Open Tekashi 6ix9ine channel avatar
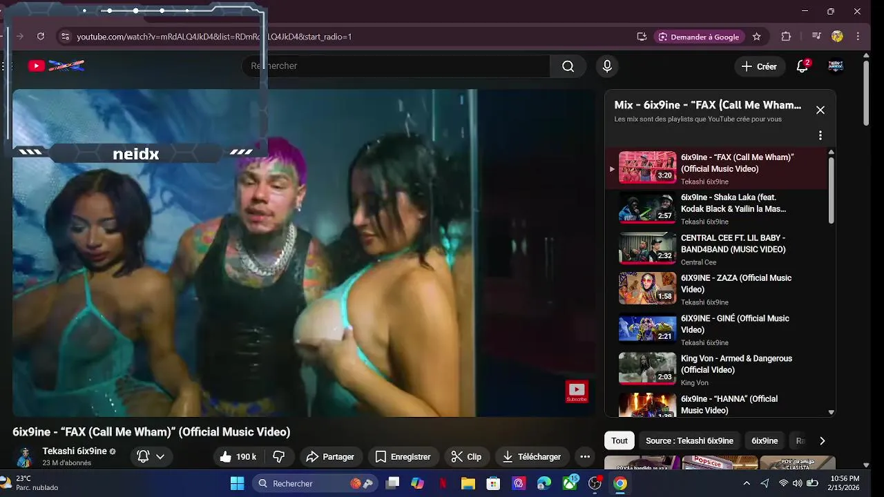This screenshot has height=497, width=884. (x=25, y=456)
